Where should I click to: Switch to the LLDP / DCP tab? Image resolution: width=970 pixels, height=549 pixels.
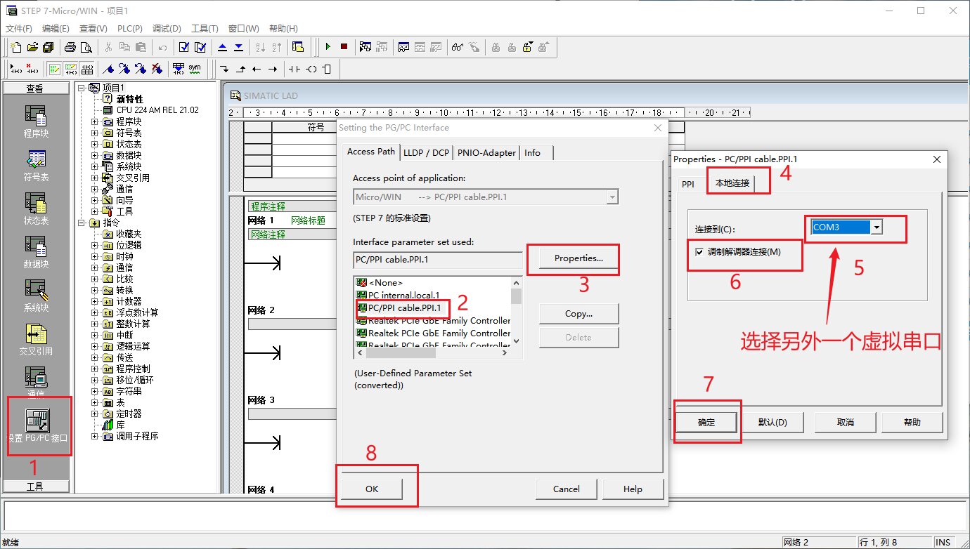(426, 152)
